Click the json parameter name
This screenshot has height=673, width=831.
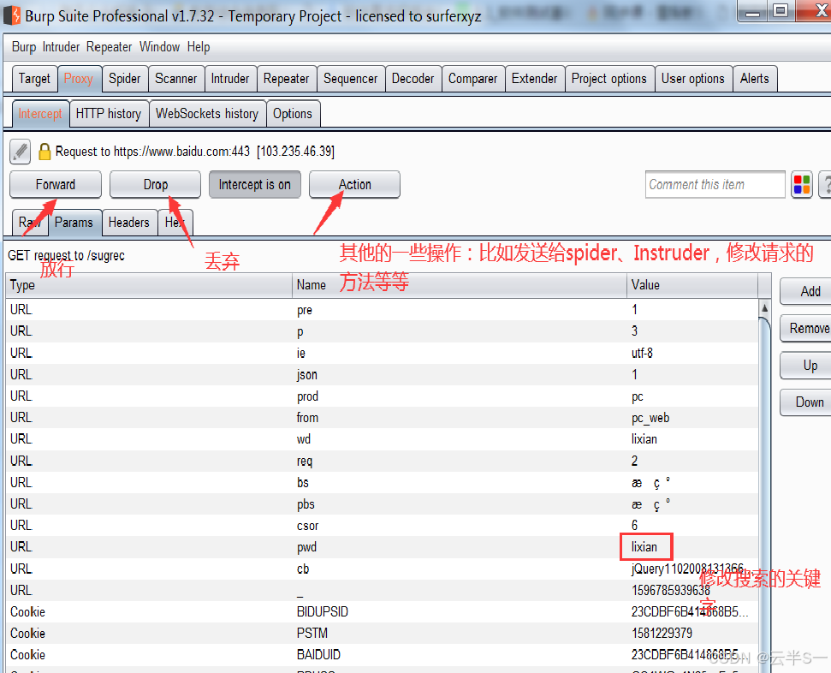307,374
